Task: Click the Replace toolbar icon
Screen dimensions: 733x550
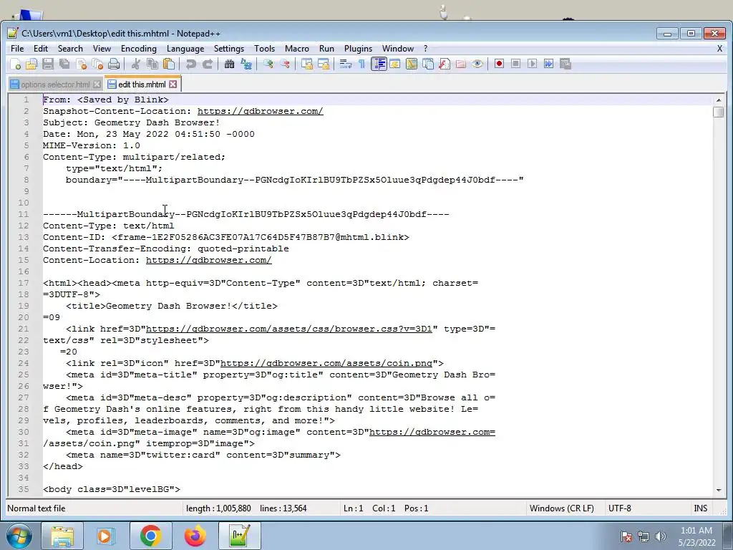Action: tap(246, 64)
